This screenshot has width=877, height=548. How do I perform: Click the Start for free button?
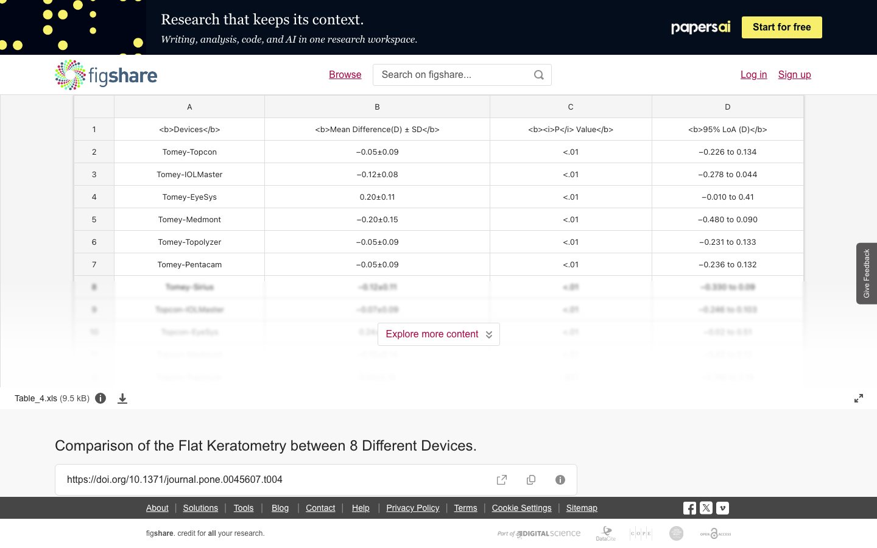tap(782, 27)
